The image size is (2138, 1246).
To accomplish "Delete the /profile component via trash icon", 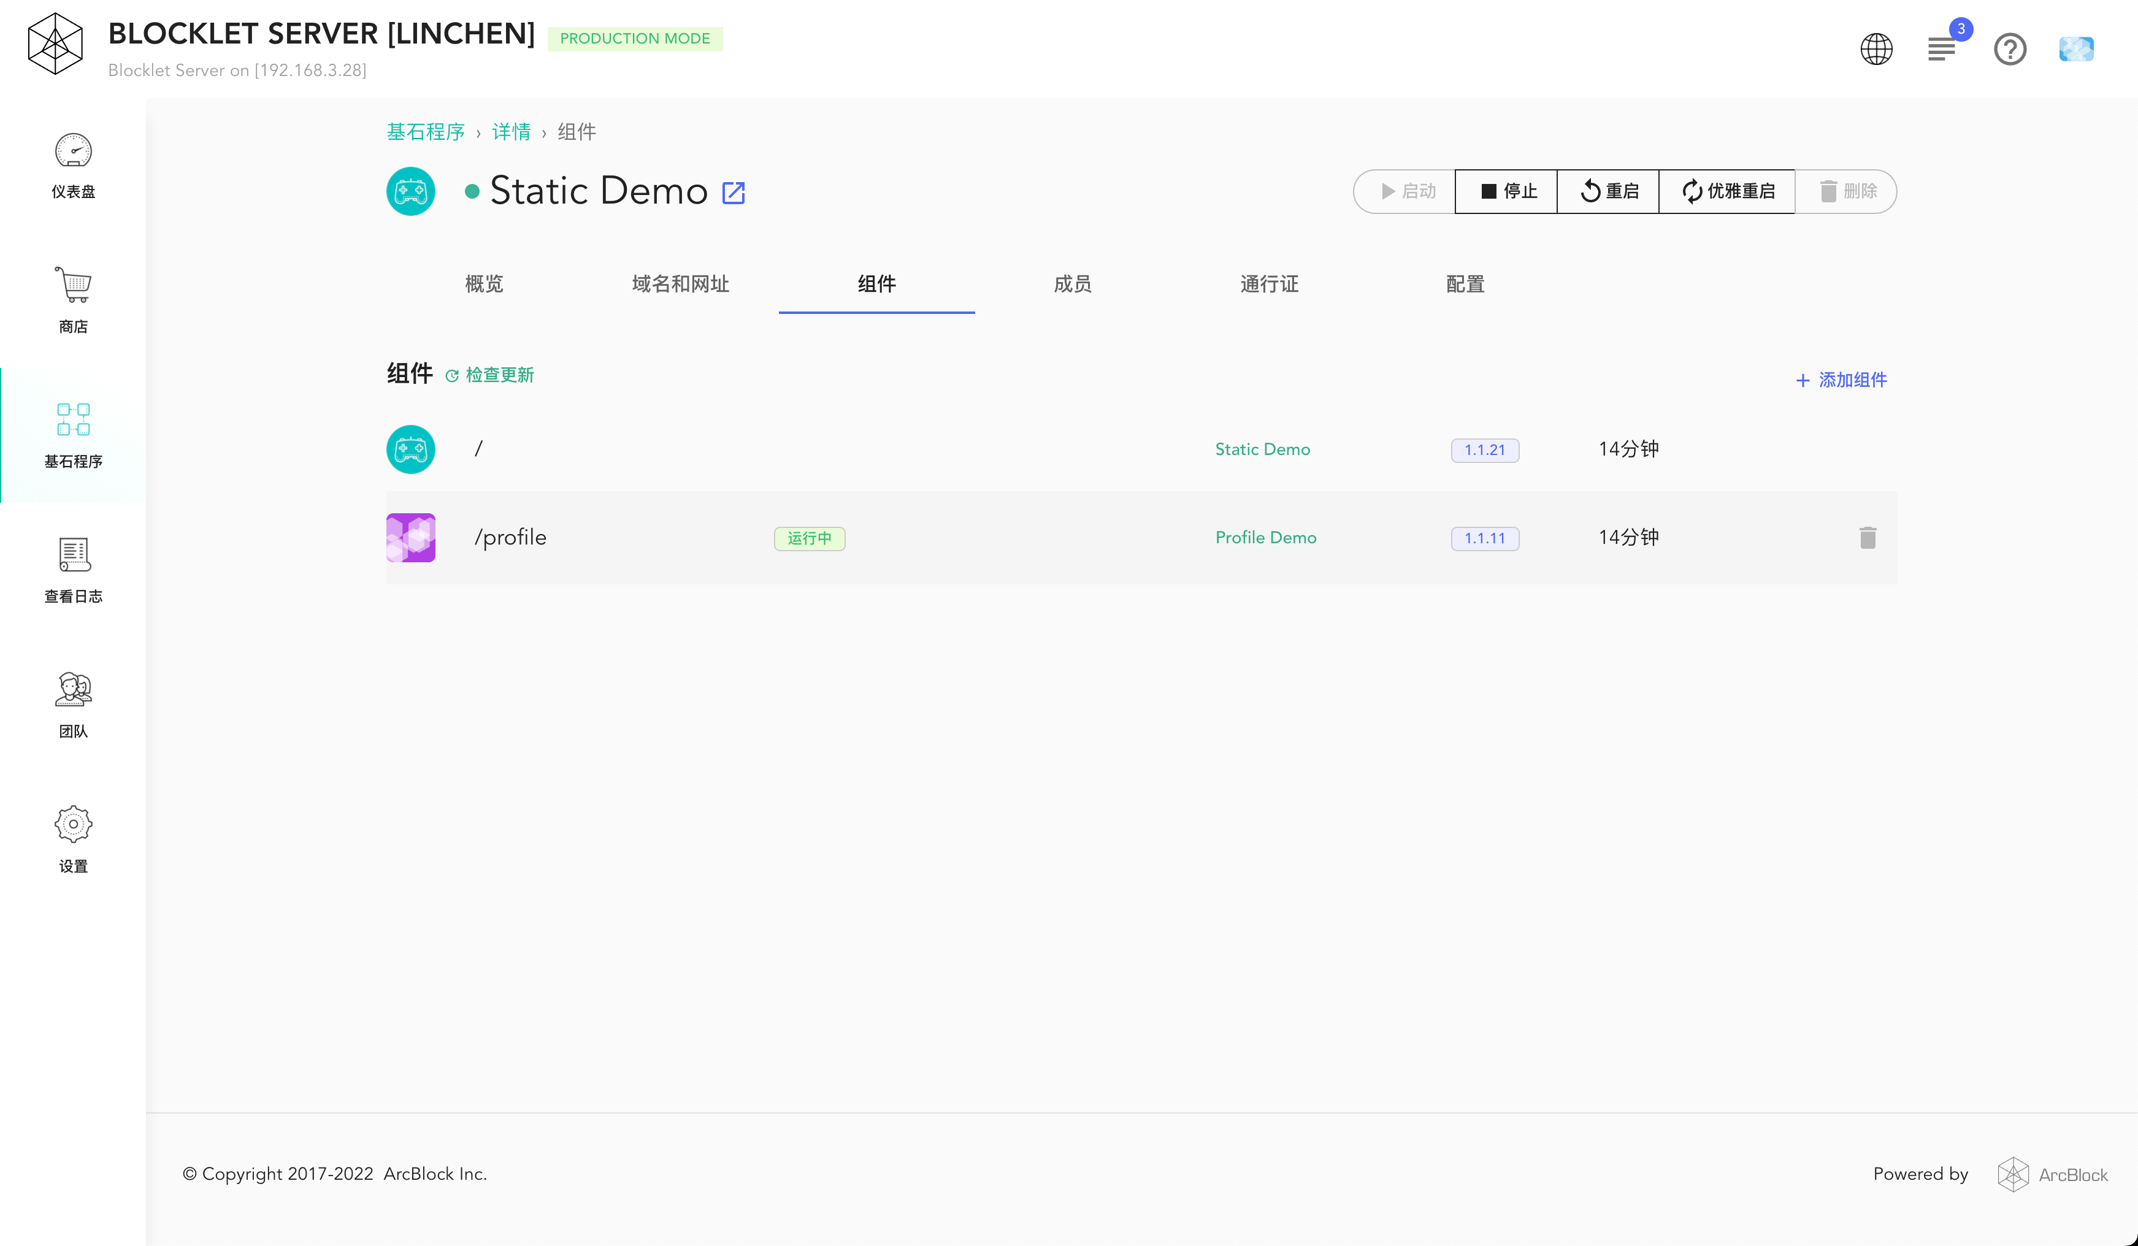I will [1868, 538].
